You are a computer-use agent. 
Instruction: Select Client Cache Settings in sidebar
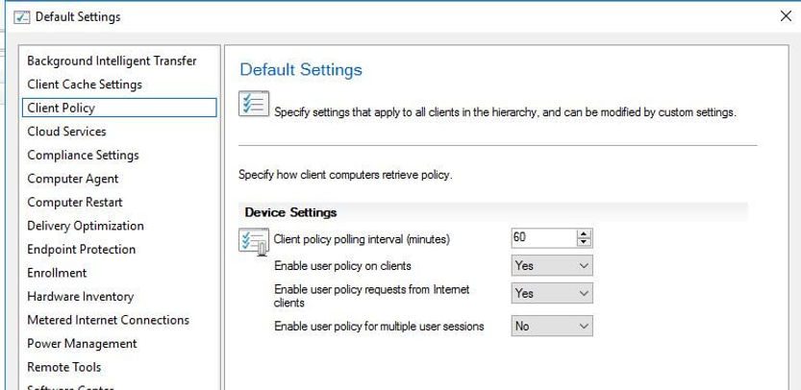(x=85, y=85)
